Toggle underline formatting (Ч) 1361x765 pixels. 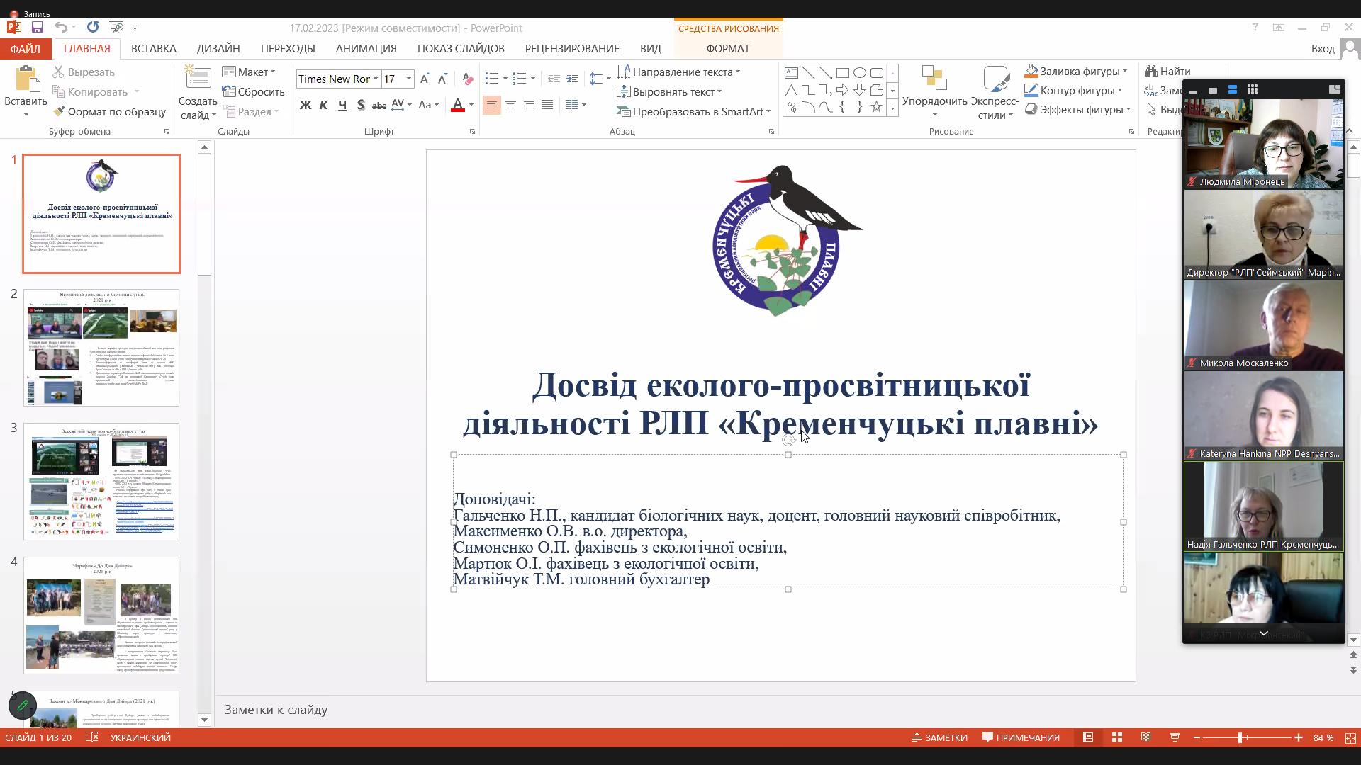pos(342,105)
